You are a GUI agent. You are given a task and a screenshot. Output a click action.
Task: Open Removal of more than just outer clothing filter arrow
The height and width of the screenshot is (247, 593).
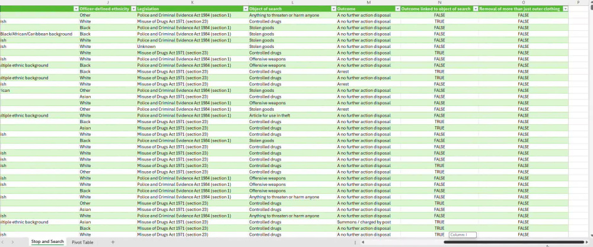(x=565, y=9)
